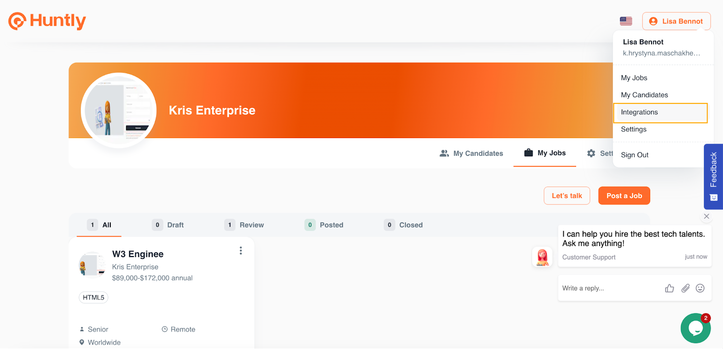The width and height of the screenshot is (723, 349).
Task: Click the Kris Enterprise profile picture
Action: 118,110
